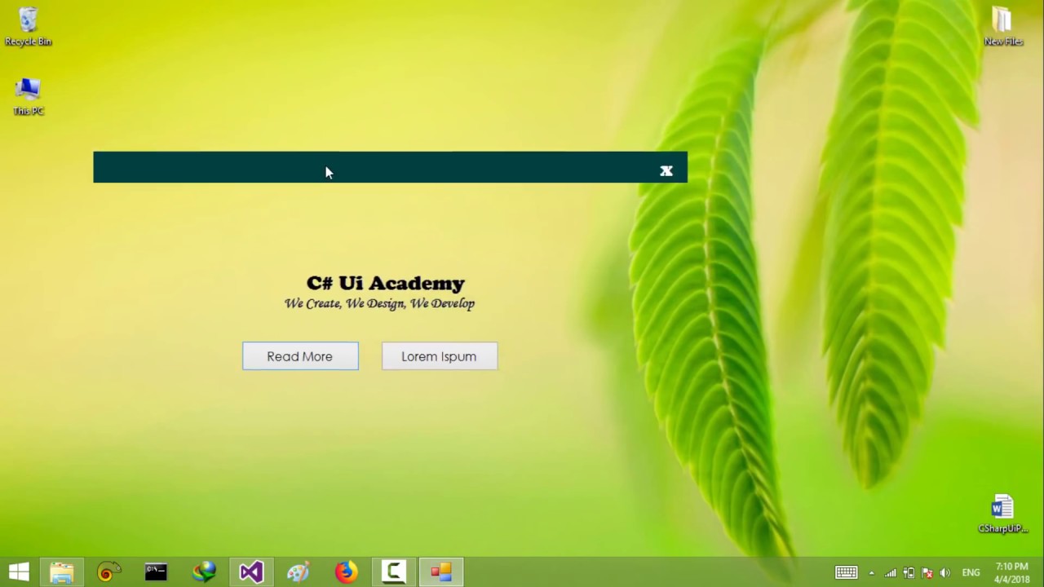Switch to Camtasia recorder in taskbar
The height and width of the screenshot is (587, 1044).
(x=393, y=572)
